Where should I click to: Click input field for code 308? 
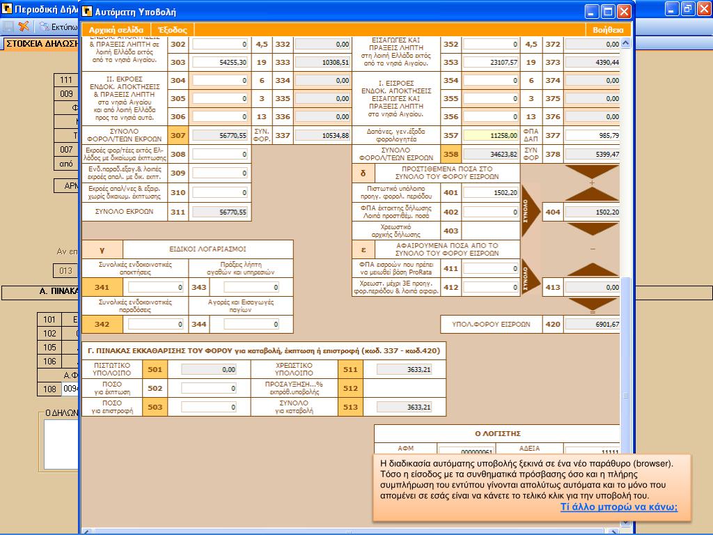point(220,154)
